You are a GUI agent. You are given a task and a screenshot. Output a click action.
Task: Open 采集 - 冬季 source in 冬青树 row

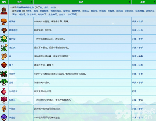tap(138, 74)
